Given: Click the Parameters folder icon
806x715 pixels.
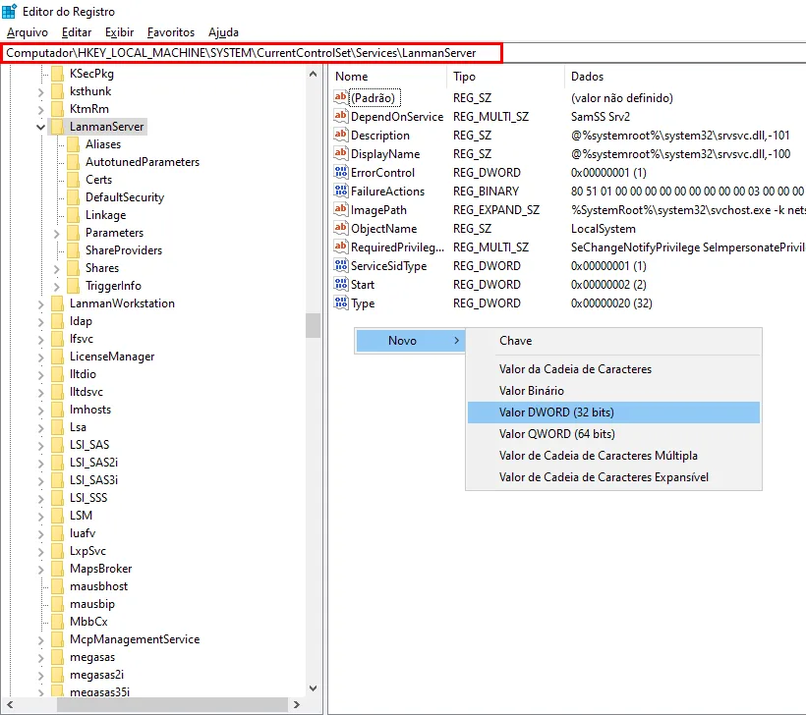Looking at the screenshot, I should (x=73, y=233).
